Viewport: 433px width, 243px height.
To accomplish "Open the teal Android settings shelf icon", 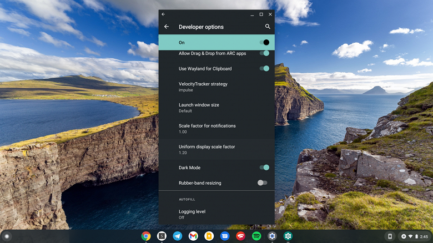I will 288,236.
